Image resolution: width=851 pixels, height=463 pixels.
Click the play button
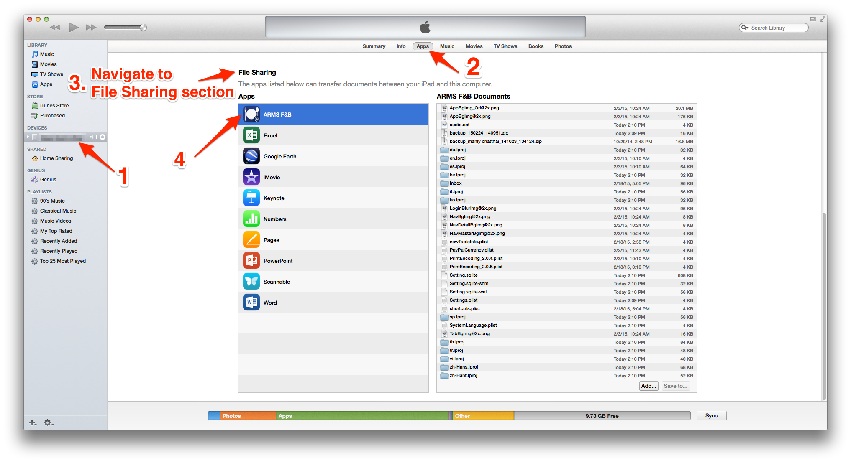click(74, 28)
